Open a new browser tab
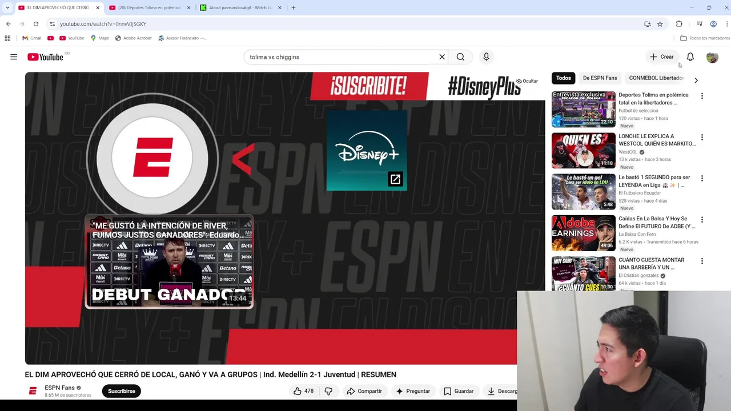 (294, 8)
